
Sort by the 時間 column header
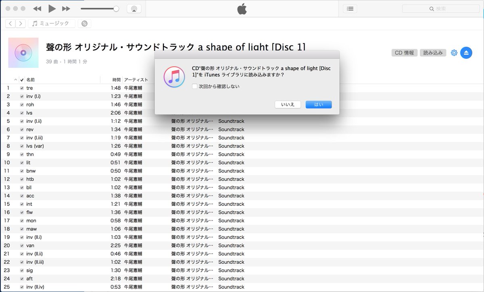(116, 80)
